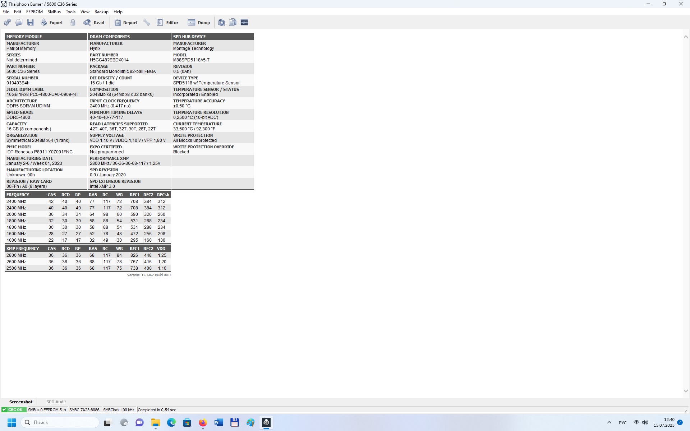Click the scrollbar down arrow
The height and width of the screenshot is (431, 690).
tap(685, 391)
